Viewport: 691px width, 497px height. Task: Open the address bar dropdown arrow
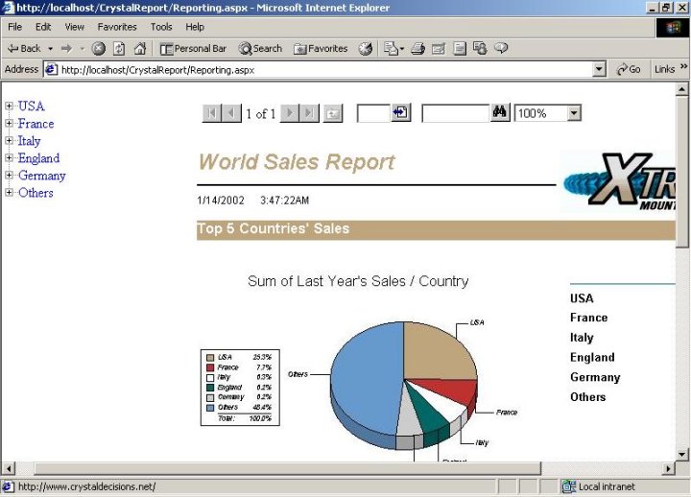600,69
